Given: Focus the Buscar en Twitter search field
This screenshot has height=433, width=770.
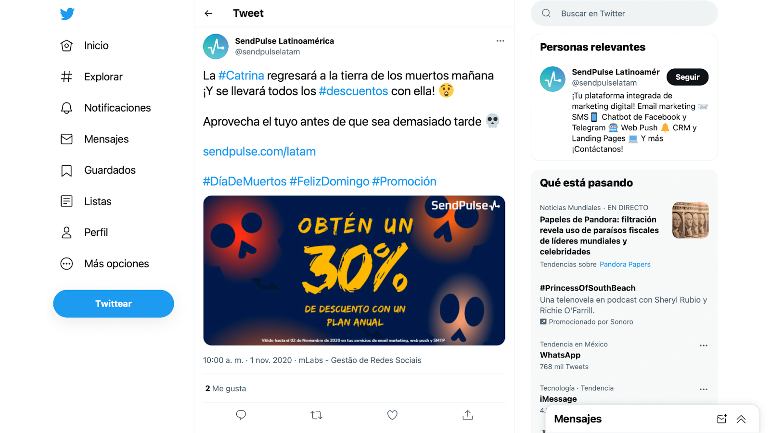Looking at the screenshot, I should [x=624, y=13].
